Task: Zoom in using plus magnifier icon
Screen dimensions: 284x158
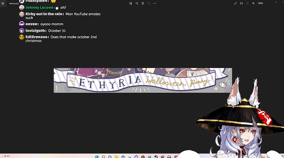Action: 253,3
